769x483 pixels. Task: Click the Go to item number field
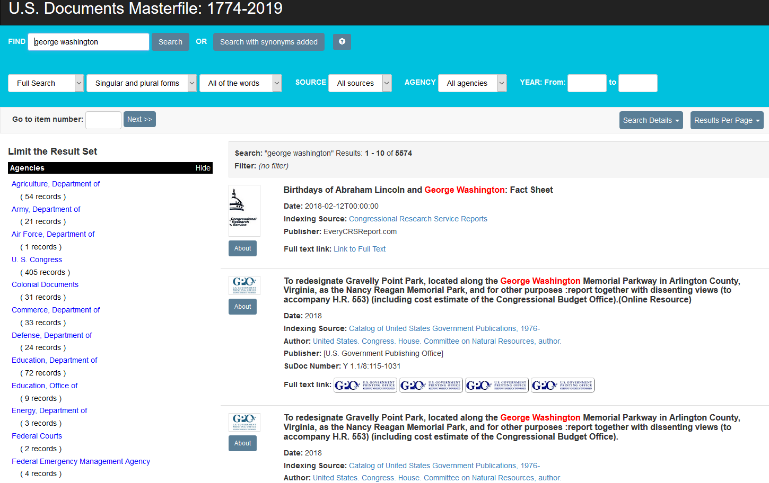coord(103,120)
